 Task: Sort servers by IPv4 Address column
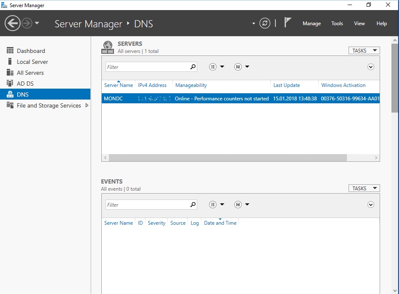point(152,85)
